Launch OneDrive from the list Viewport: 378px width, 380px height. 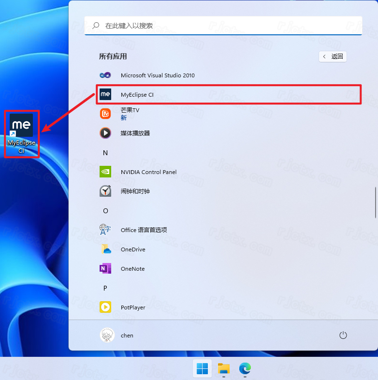pos(133,249)
